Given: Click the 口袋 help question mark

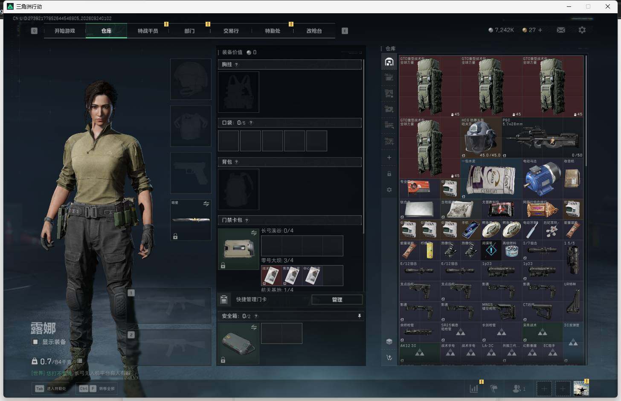Looking at the screenshot, I should click(x=251, y=123).
